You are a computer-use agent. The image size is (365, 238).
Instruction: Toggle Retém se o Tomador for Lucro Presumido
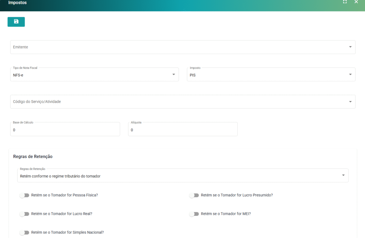[x=194, y=195]
